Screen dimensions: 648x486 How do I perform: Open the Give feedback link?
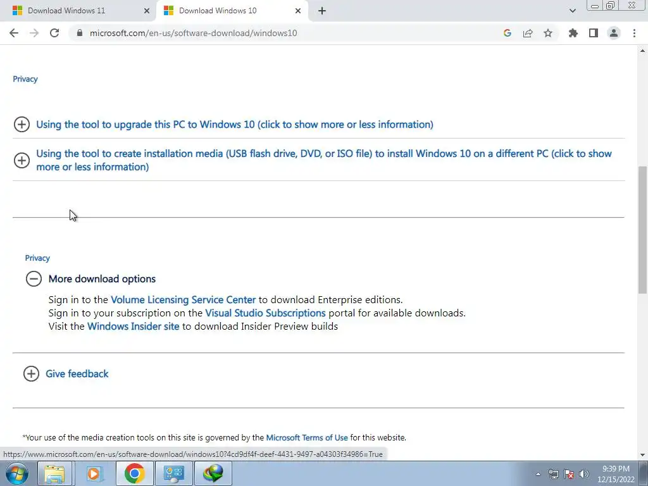[x=77, y=373]
